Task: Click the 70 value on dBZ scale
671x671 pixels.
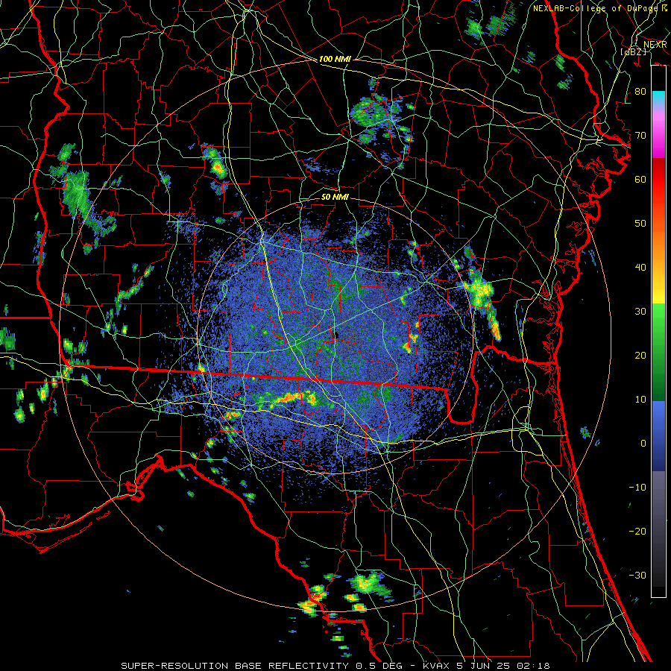Action: 640,135
